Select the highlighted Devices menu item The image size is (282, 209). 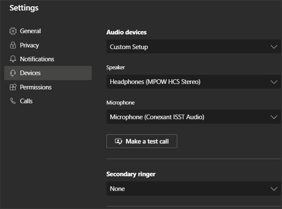click(x=48, y=73)
